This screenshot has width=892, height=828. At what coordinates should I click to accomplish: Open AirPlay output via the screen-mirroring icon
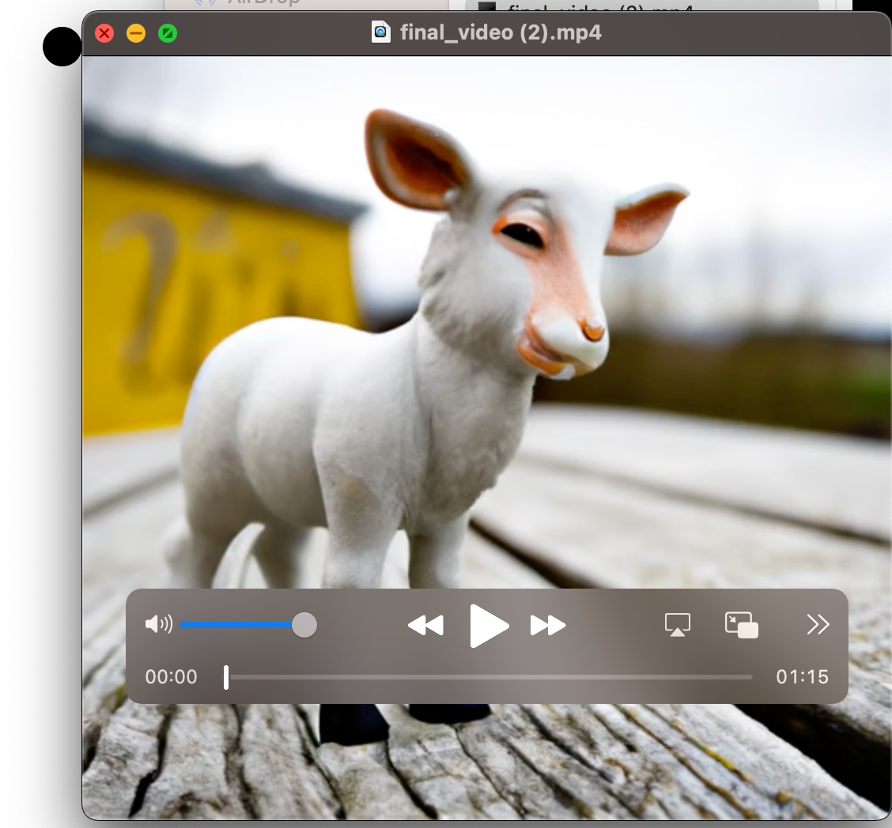point(678,625)
